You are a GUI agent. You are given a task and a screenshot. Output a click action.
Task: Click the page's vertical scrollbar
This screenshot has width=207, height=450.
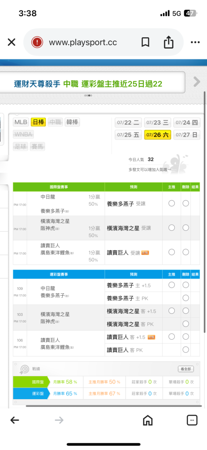click(205, 212)
